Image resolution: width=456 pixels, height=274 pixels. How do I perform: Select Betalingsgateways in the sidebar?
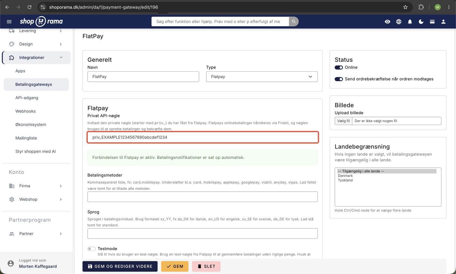tap(36, 84)
